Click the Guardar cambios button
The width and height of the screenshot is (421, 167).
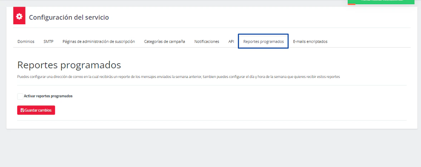(x=36, y=110)
